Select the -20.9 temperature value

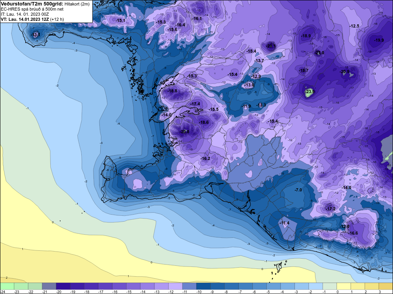click(345, 72)
